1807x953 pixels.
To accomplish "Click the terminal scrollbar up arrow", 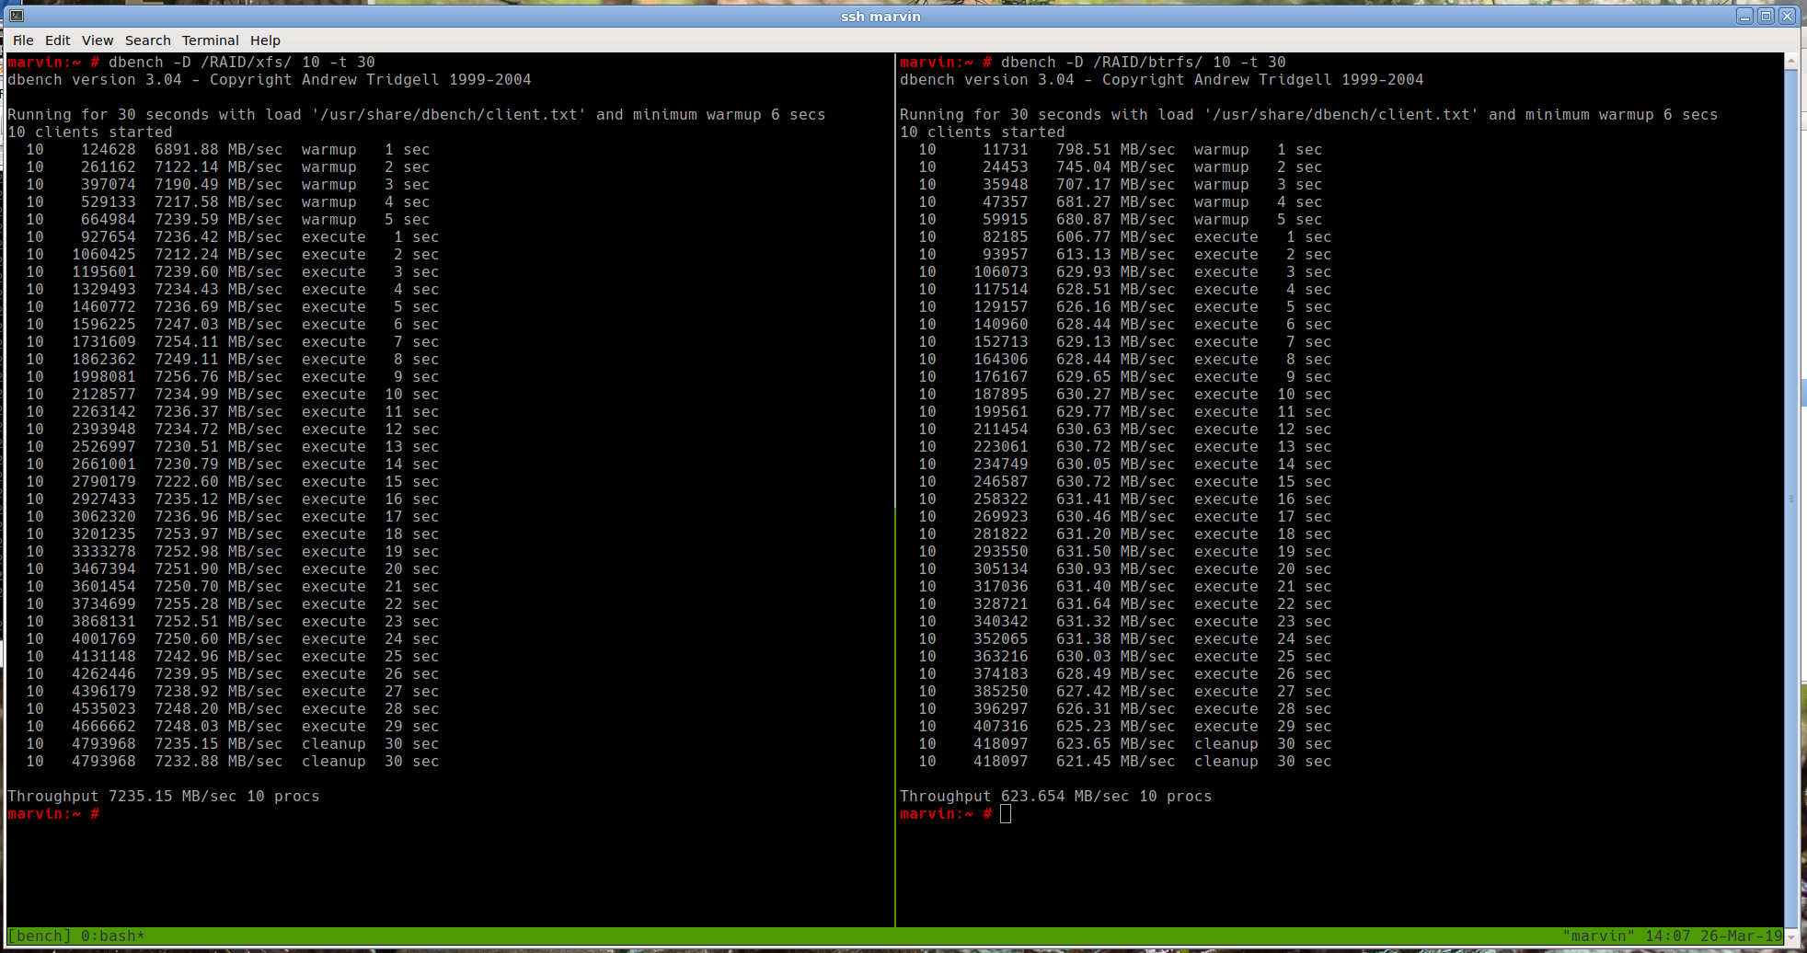I will 1791,61.
